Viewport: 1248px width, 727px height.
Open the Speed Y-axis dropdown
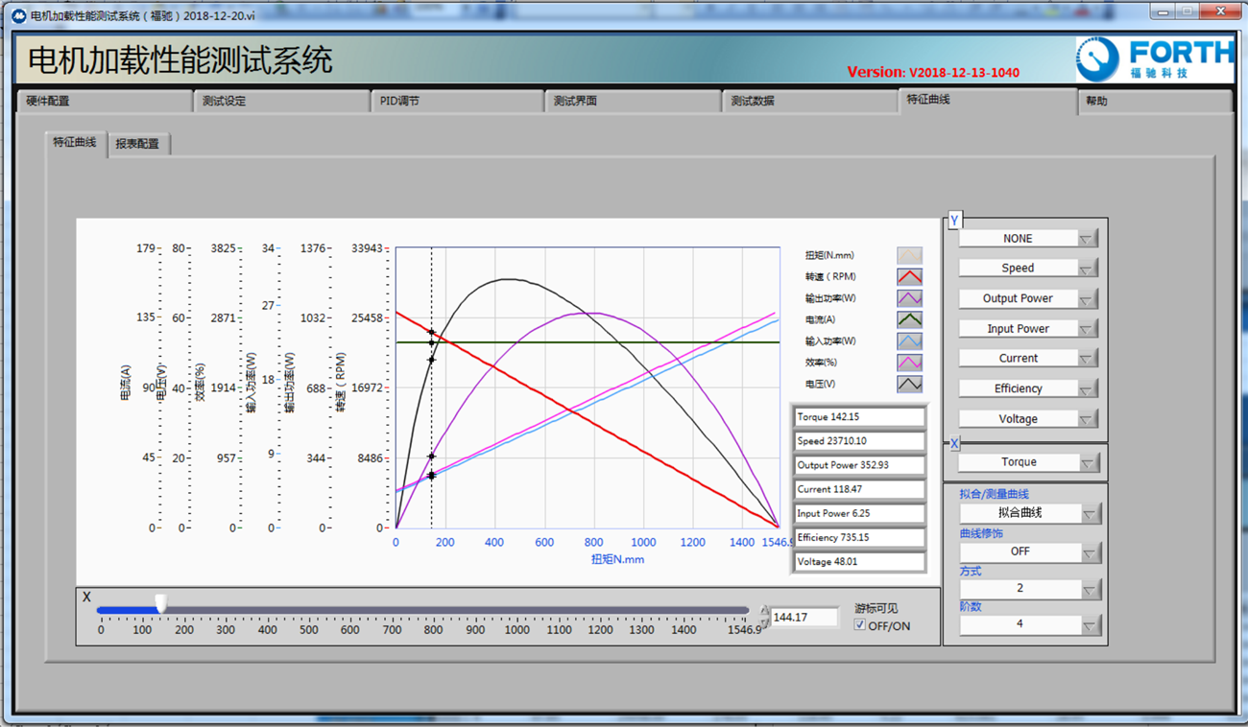(x=1087, y=269)
